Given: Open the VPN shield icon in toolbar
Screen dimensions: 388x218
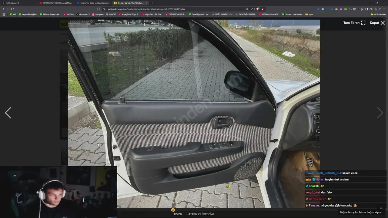Looking at the screenshot, I should pyautogui.click(x=380, y=9).
